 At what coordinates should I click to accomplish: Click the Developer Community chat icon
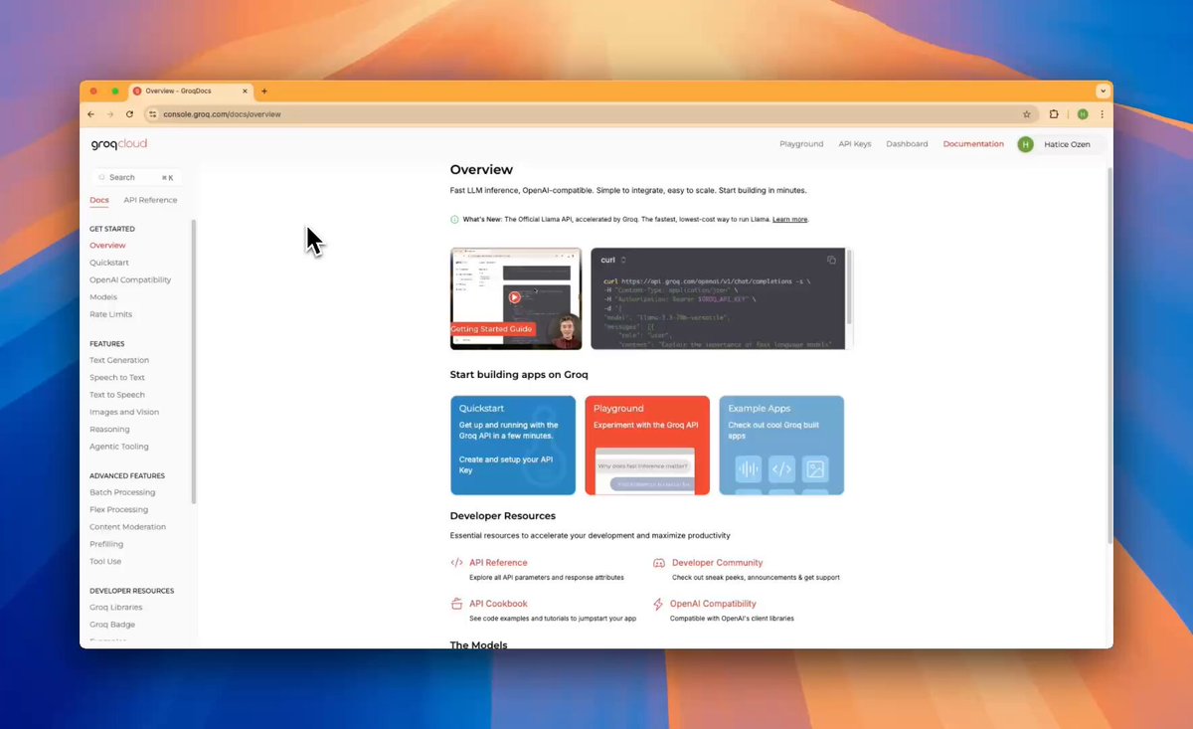click(659, 562)
